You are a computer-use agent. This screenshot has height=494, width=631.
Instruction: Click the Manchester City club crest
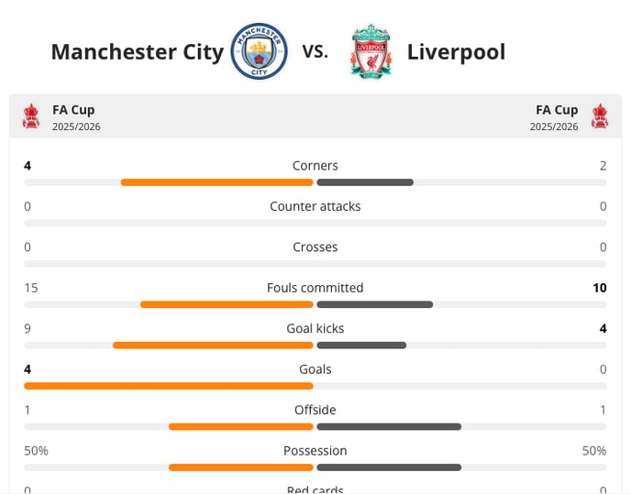pos(260,51)
